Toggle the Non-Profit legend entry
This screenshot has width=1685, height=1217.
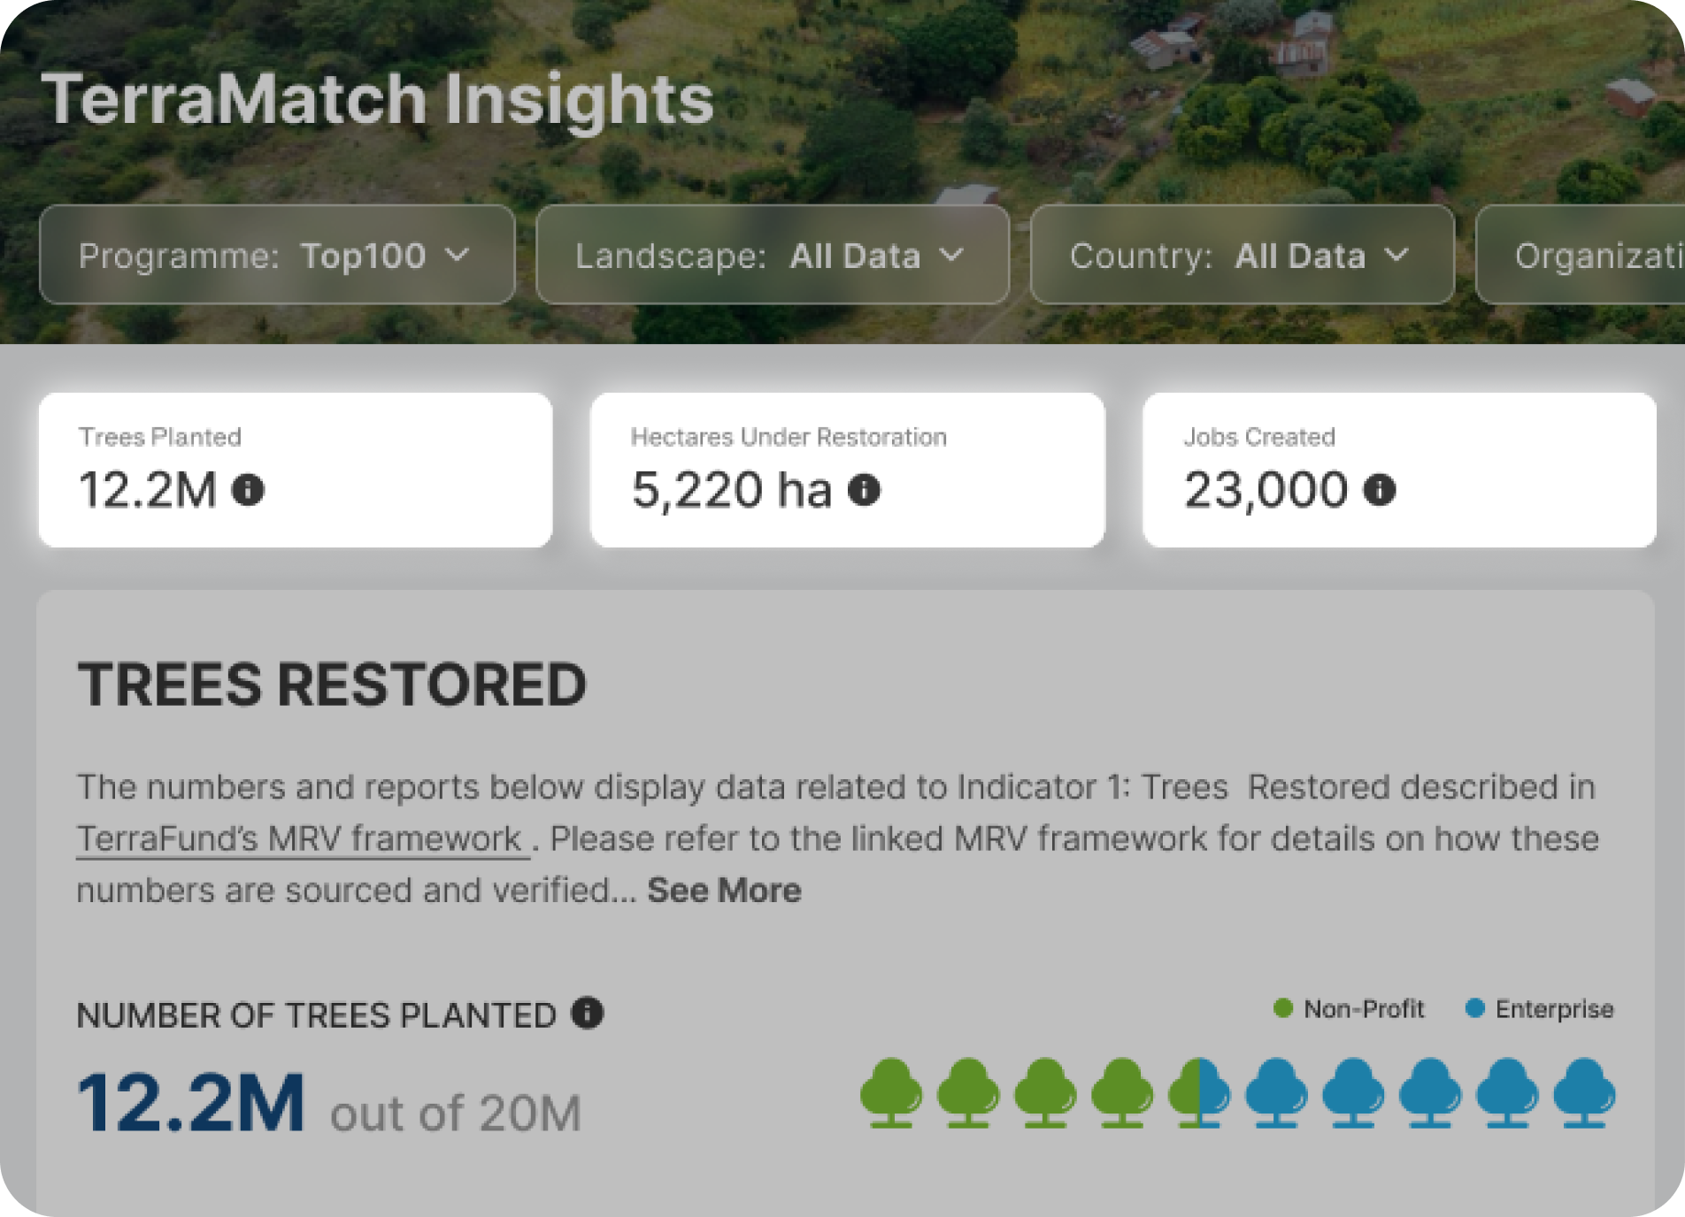coord(1349,1009)
